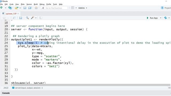Click the Show in new window icon

coord(14,18)
